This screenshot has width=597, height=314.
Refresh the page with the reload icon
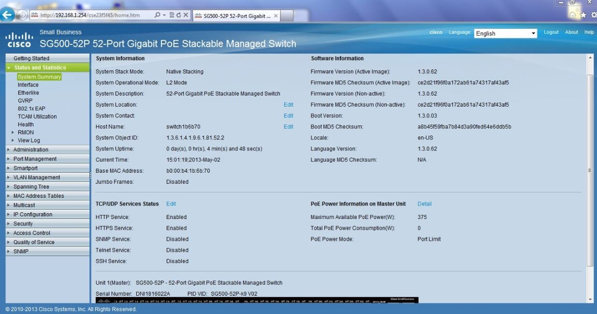(x=178, y=15)
